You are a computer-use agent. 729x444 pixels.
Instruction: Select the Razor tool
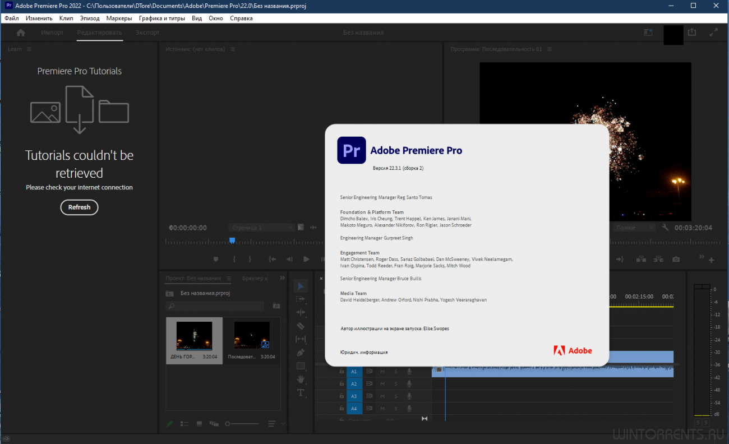(x=301, y=326)
